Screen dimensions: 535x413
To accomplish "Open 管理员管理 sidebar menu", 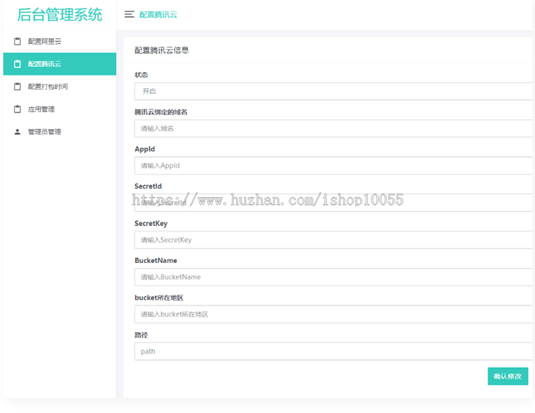I will pyautogui.click(x=60, y=132).
